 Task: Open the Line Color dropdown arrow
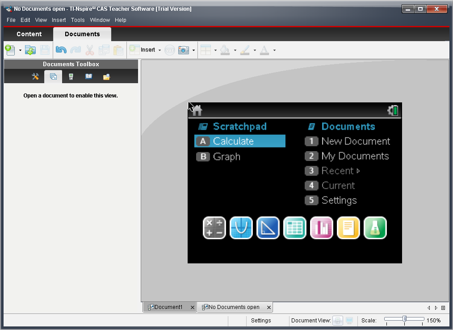pos(255,51)
